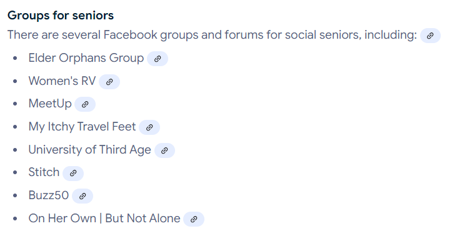
Task: Click link icon next to University of Third Age
Action: tap(164, 150)
